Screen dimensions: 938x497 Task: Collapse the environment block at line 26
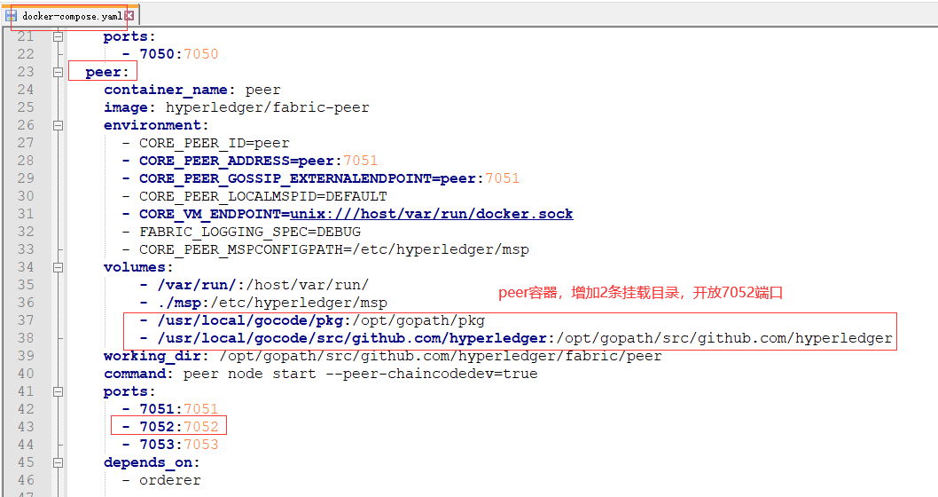click(x=58, y=125)
